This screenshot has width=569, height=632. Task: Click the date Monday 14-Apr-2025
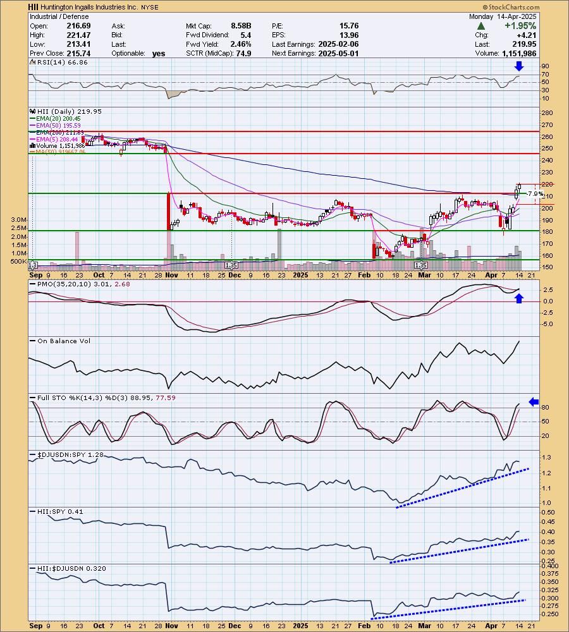(503, 16)
